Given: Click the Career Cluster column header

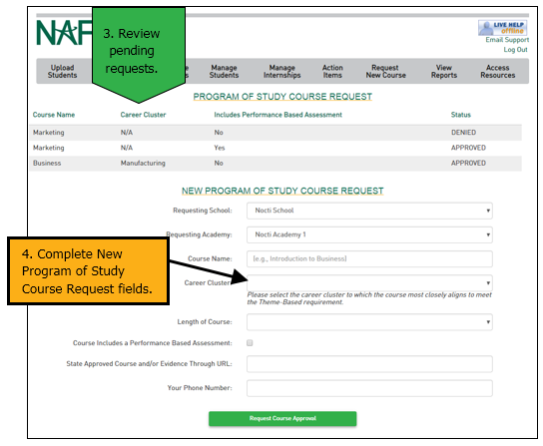Looking at the screenshot, I should click(143, 115).
